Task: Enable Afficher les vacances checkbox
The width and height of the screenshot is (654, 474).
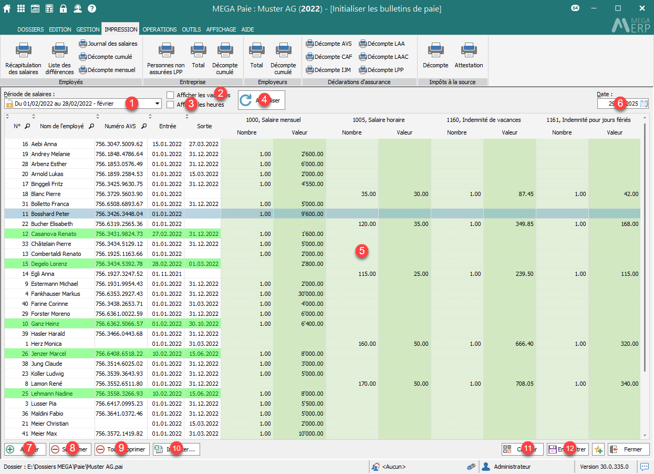Action: 170,95
